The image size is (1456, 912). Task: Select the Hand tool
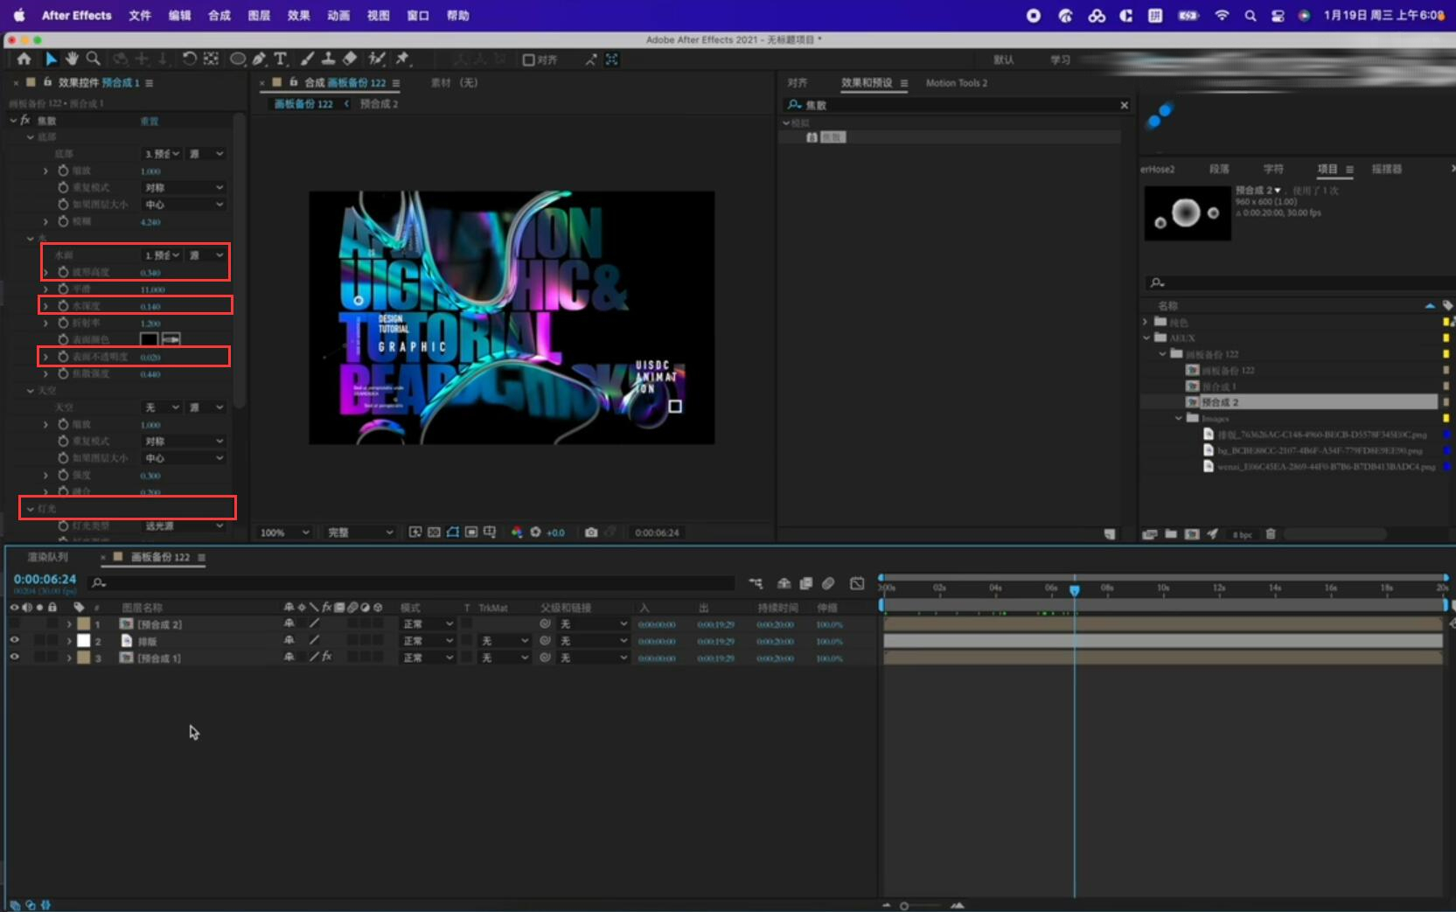pos(72,59)
